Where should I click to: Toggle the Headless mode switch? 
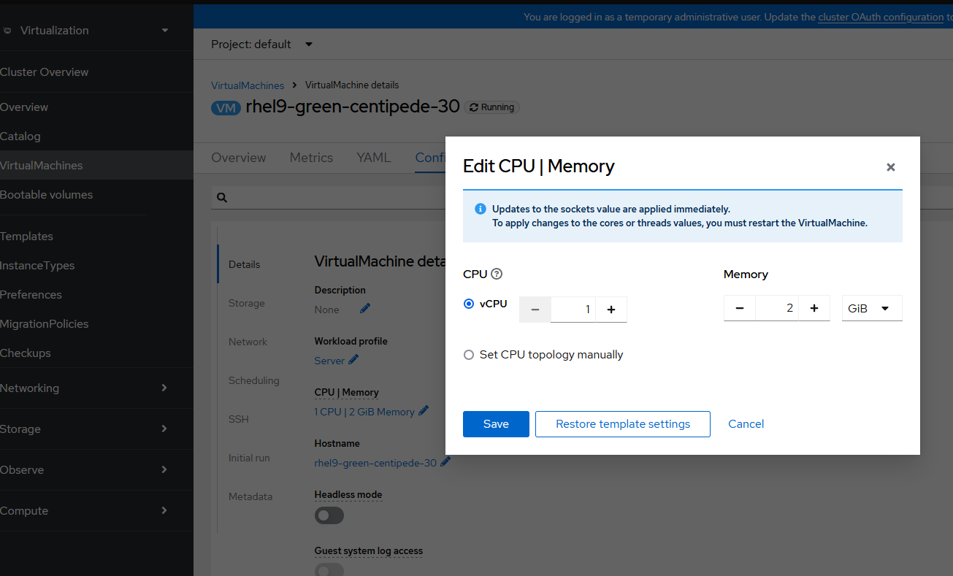(329, 515)
